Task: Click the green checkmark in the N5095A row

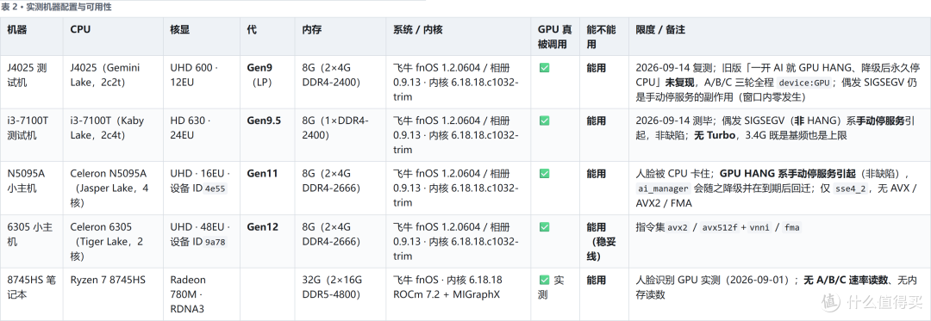Action: point(544,174)
